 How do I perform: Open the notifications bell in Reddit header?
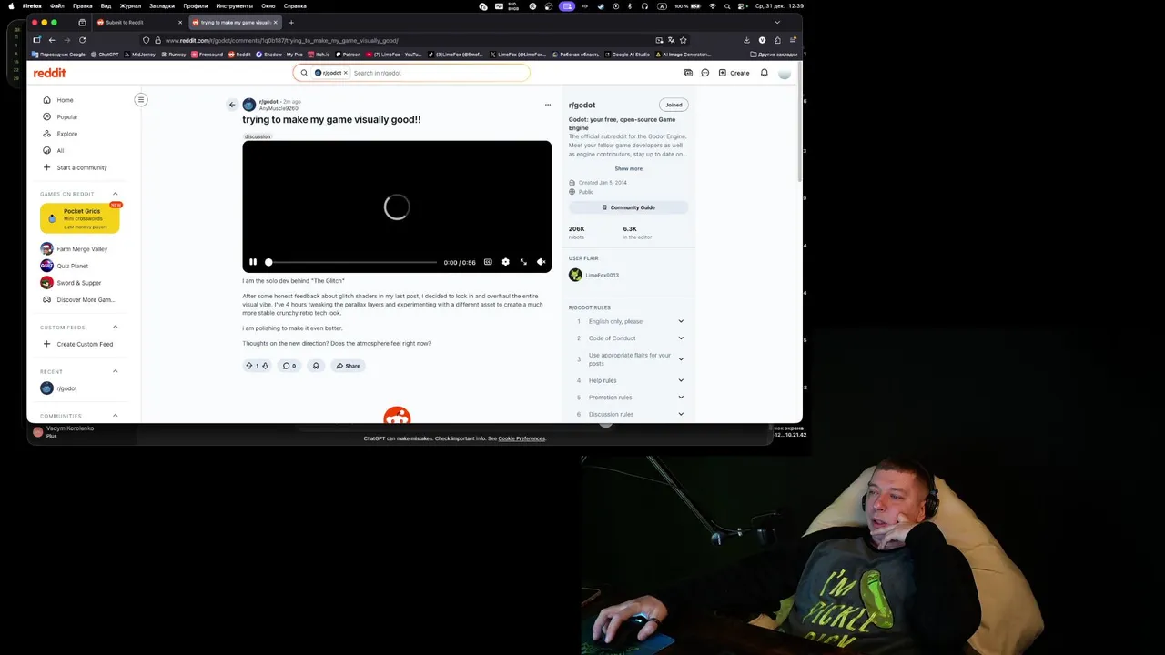[764, 73]
